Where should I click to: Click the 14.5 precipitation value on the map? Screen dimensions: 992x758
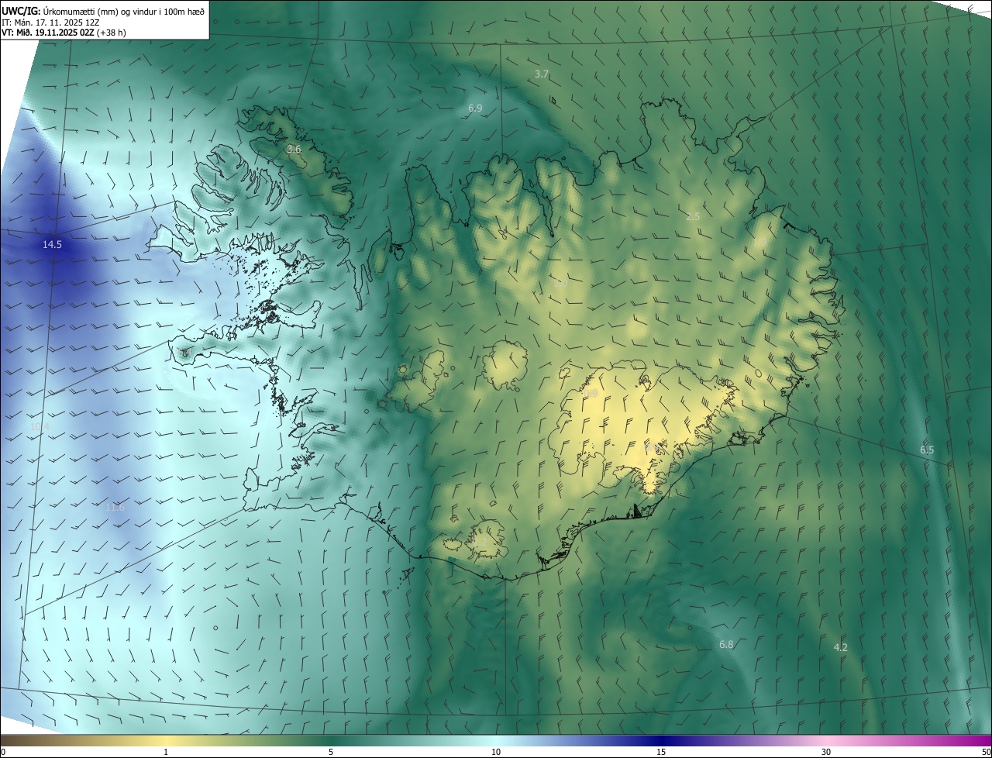52,244
